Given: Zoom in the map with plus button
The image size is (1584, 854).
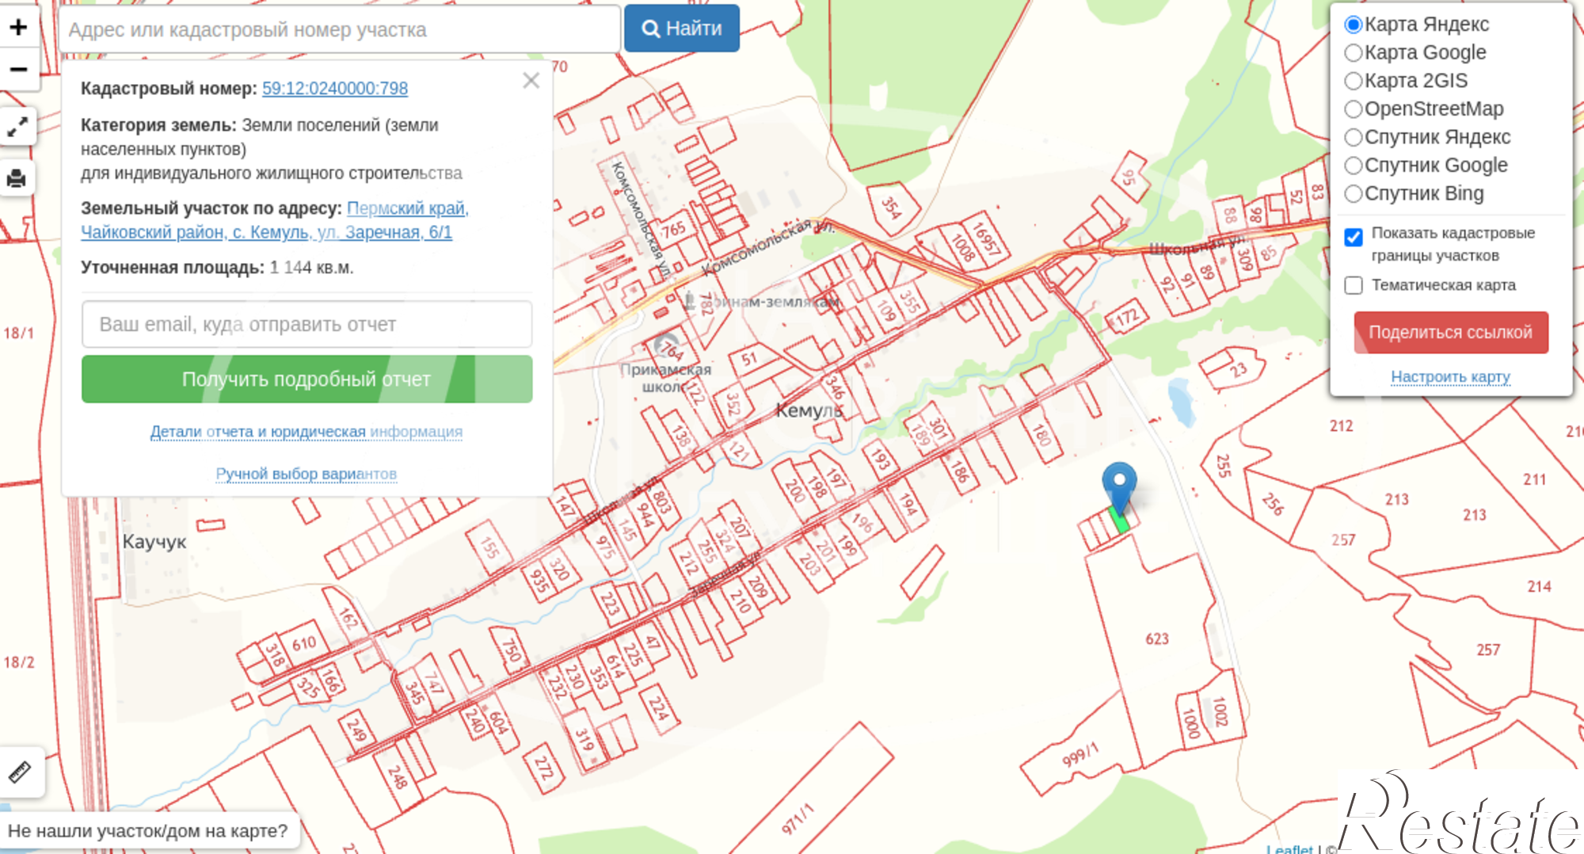Looking at the screenshot, I should pyautogui.click(x=19, y=27).
